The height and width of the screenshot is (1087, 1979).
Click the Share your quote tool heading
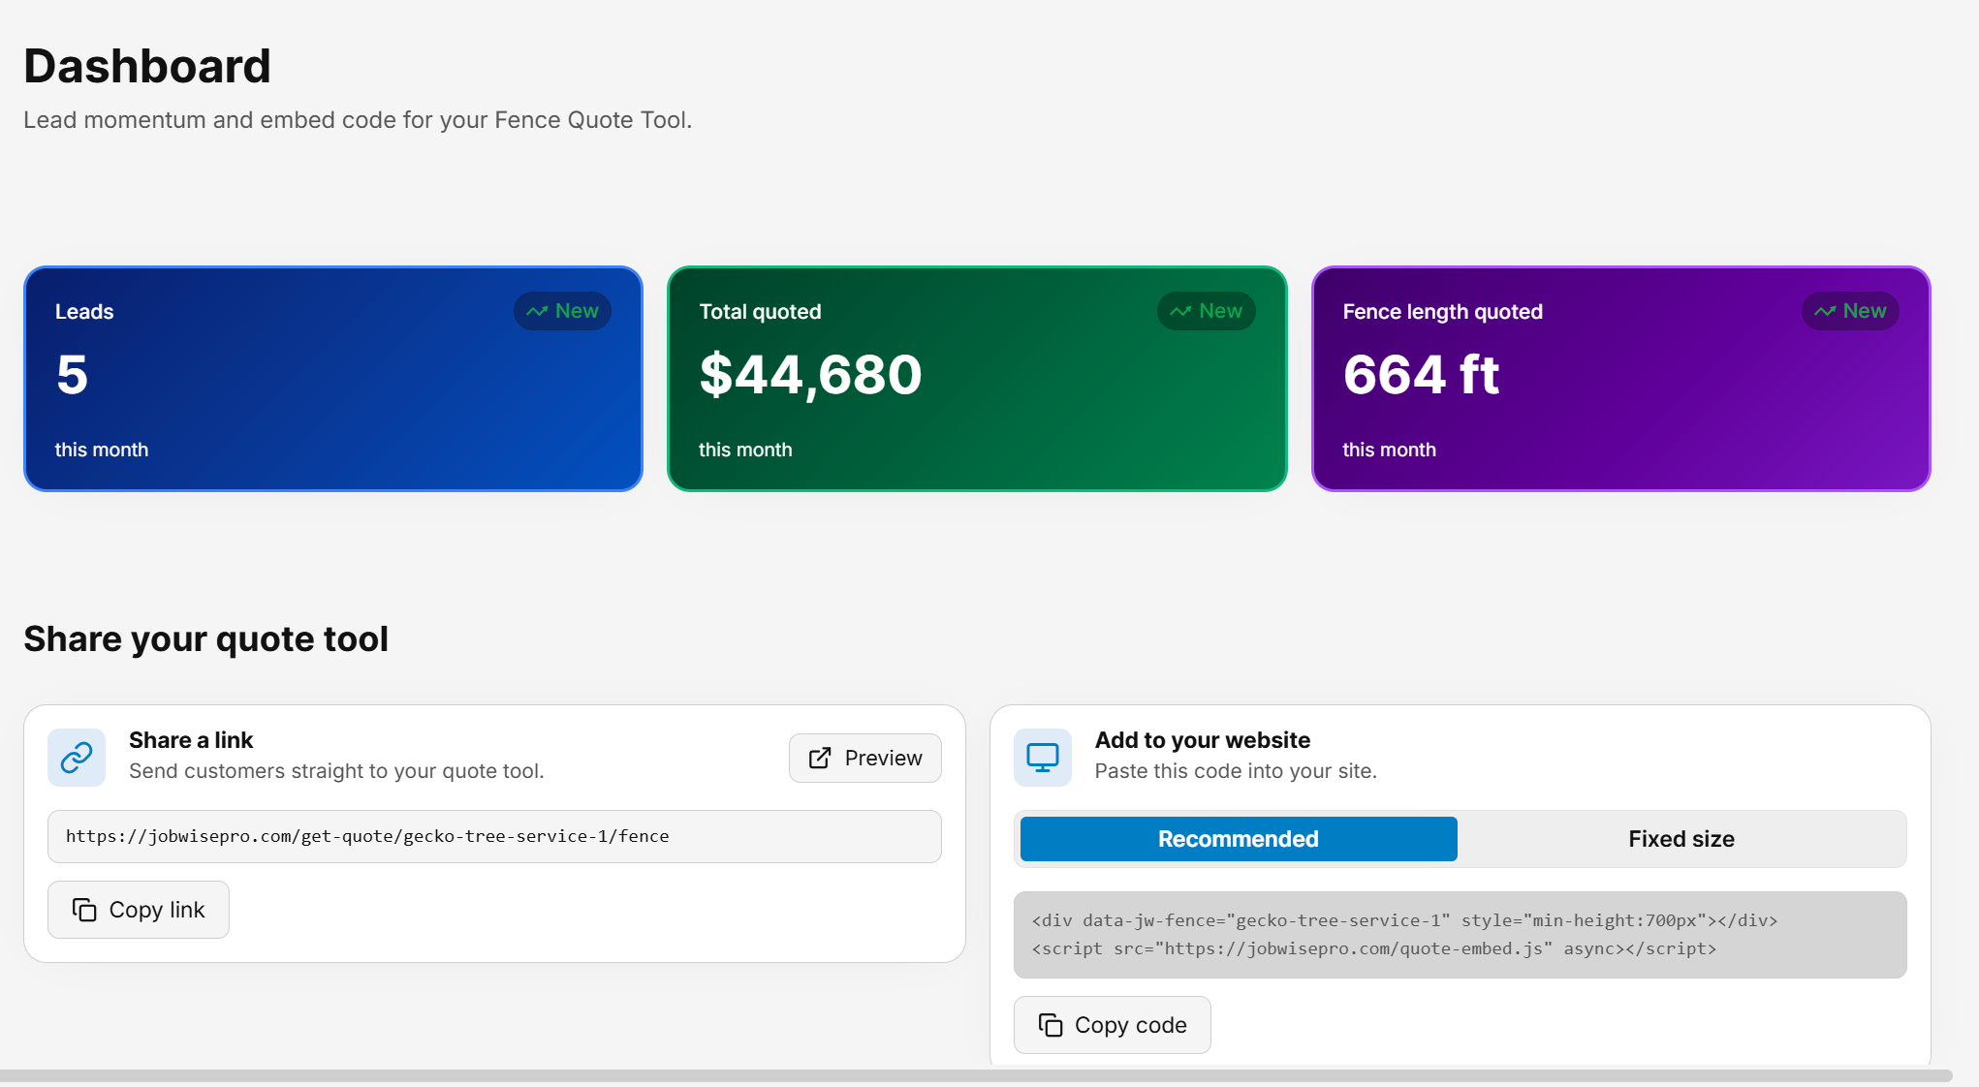pos(205,639)
